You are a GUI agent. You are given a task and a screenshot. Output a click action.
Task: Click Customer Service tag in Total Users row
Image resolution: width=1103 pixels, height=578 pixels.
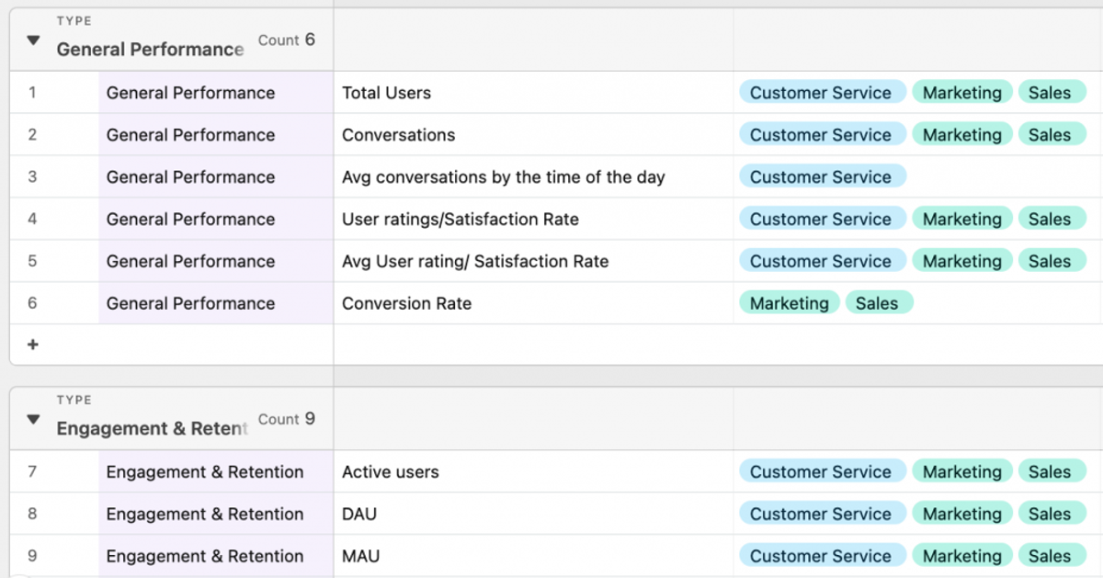coord(823,93)
